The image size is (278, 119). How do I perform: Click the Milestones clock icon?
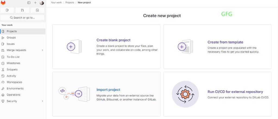pos(3,63)
